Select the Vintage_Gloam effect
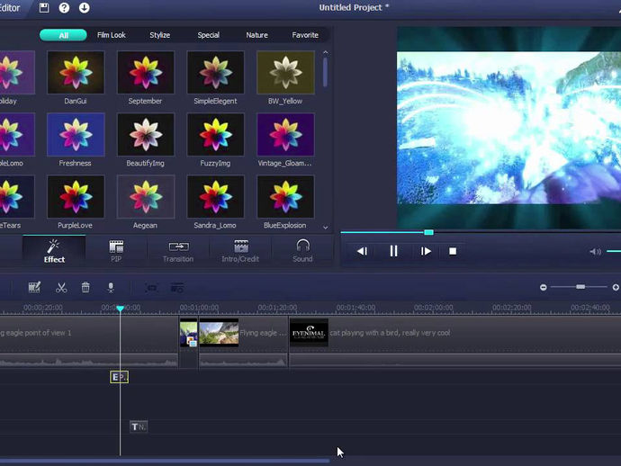 tap(285, 135)
